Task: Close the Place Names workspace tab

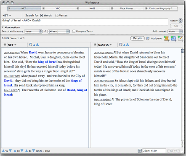Action: pos(112,8)
